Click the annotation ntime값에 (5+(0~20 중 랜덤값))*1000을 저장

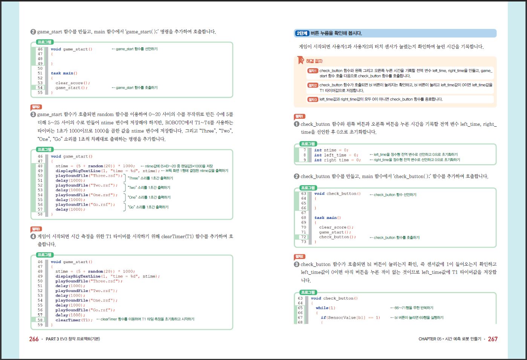[177, 166]
